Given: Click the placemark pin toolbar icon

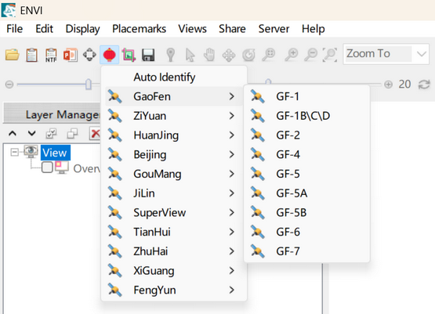Looking at the screenshot, I should point(171,55).
